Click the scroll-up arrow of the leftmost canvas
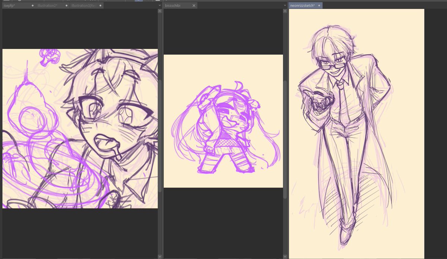The width and height of the screenshot is (447, 259). 159,10
